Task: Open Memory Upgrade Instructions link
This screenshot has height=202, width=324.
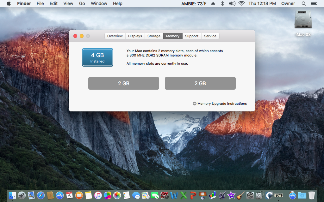Action: tap(220, 104)
